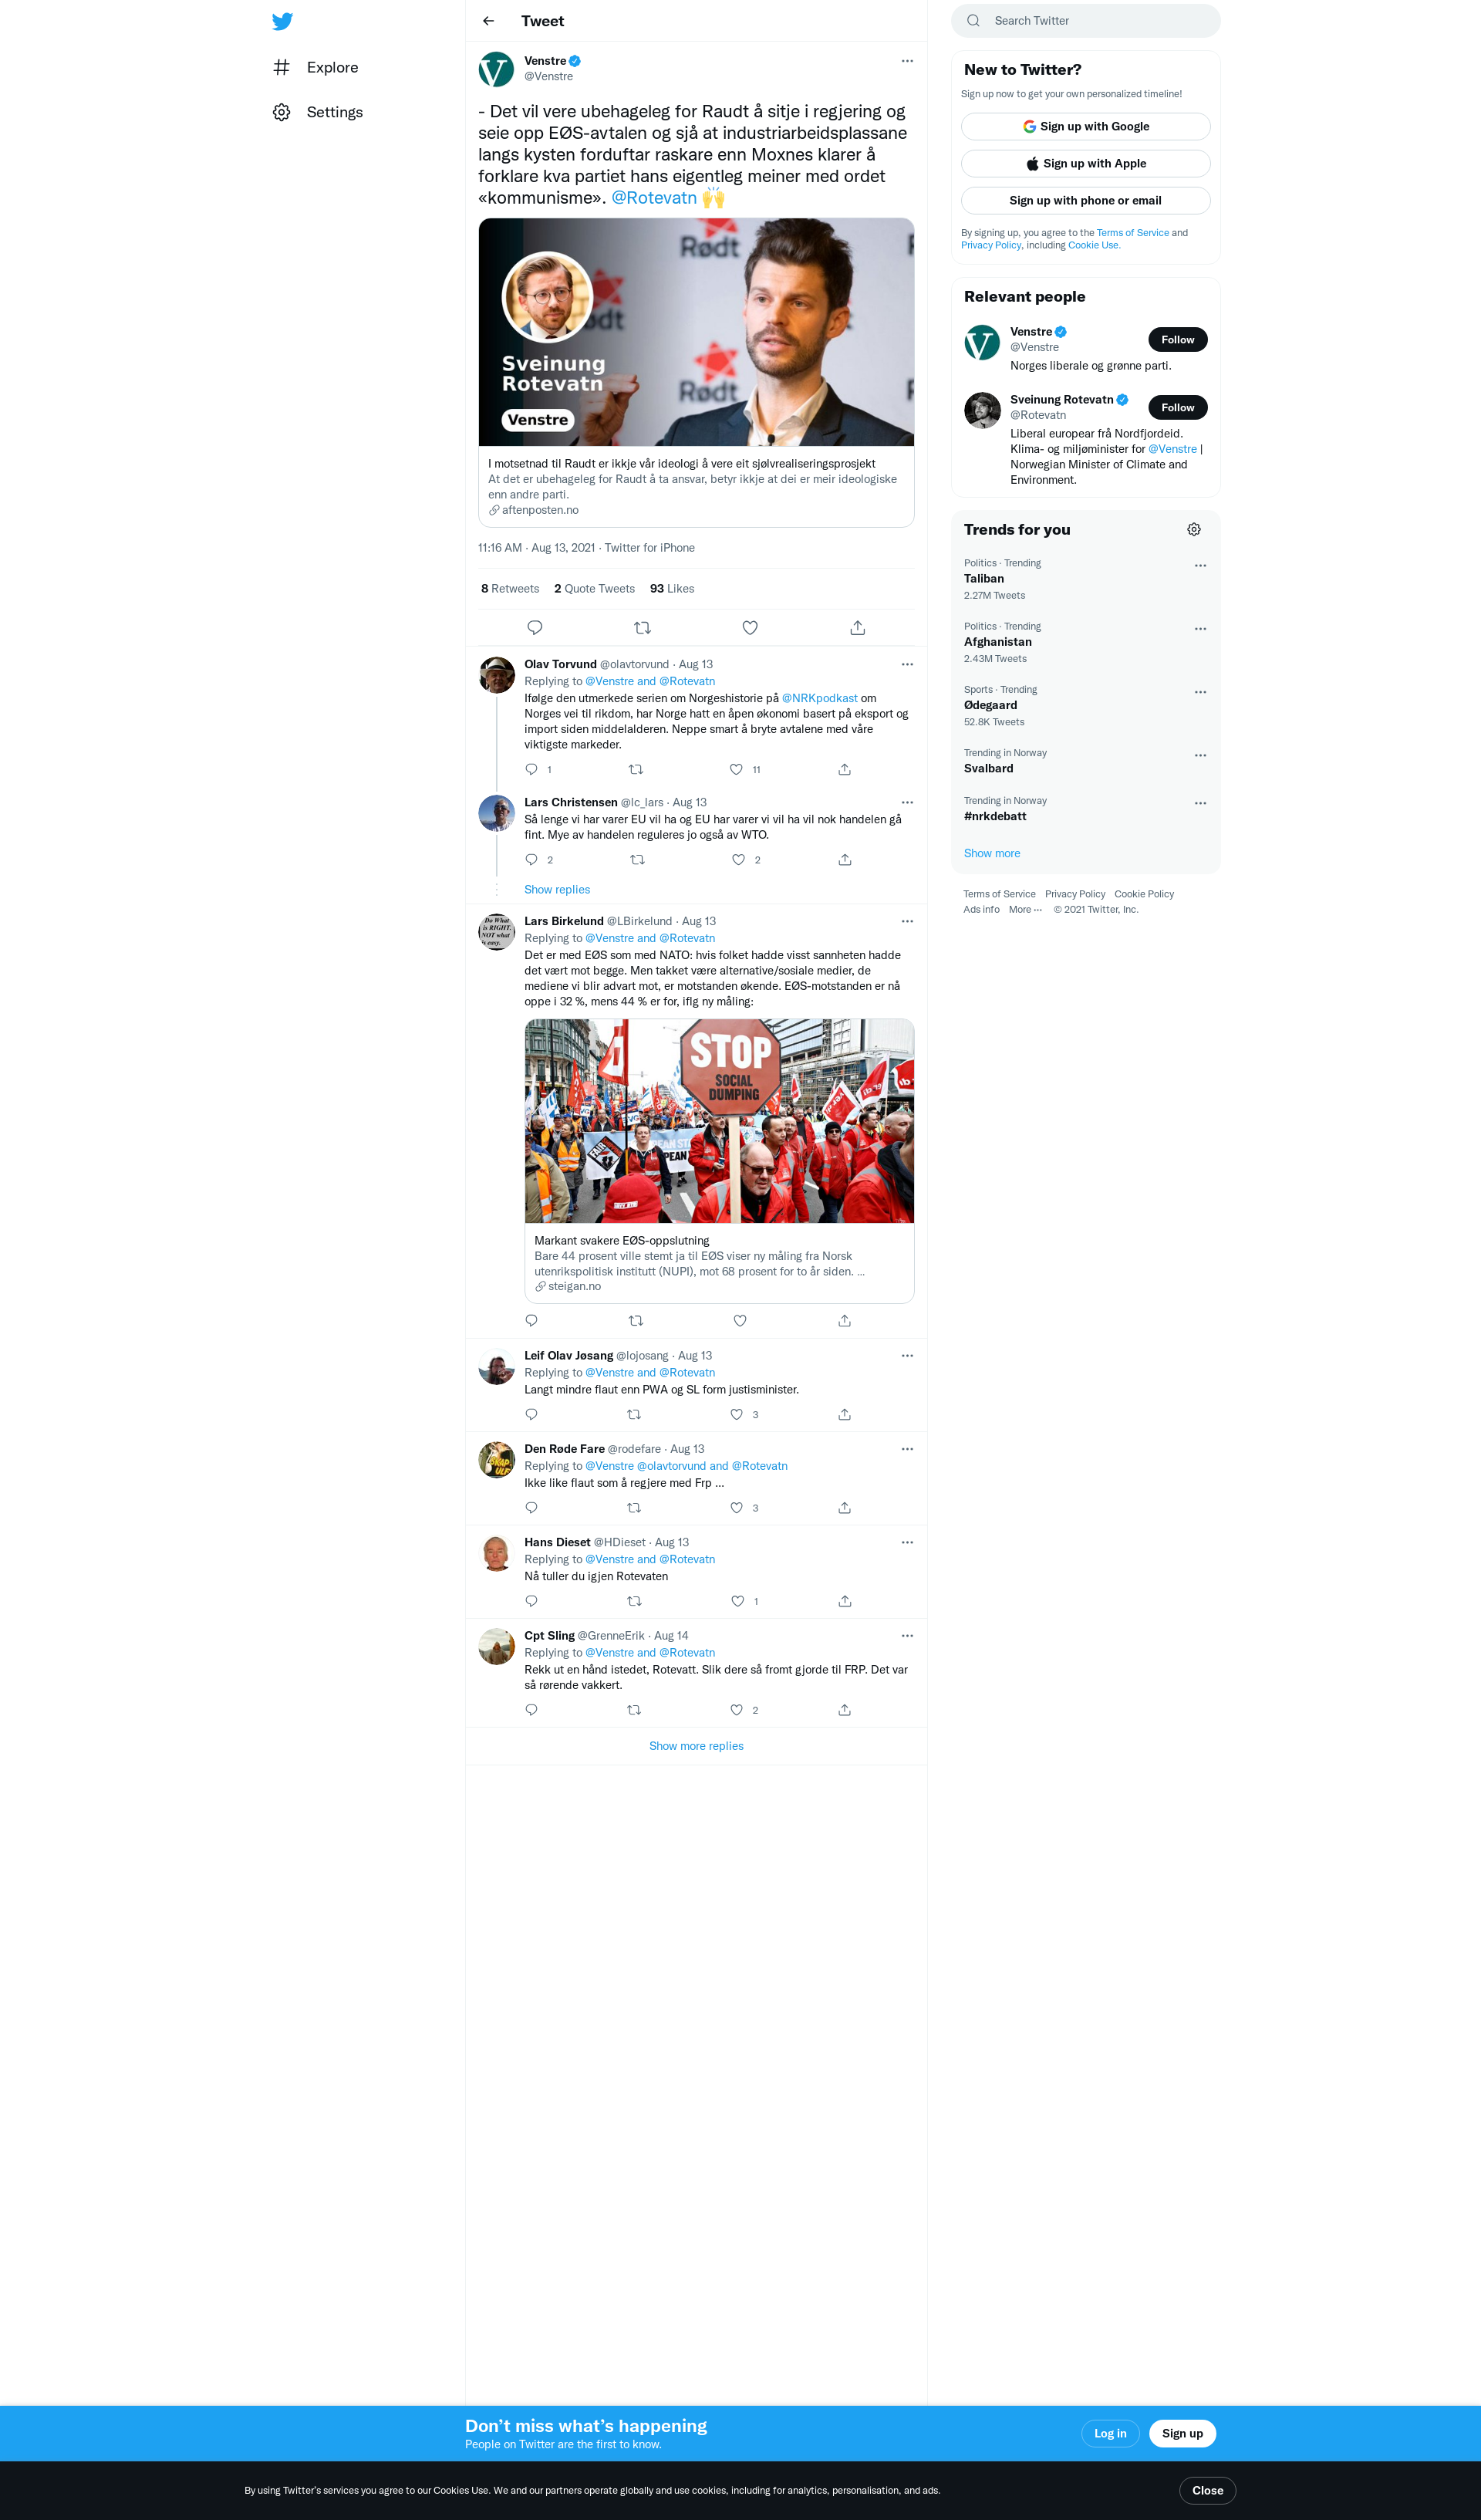Retweet Leif Olav Josang's reply
1481x2520 pixels.
634,1414
